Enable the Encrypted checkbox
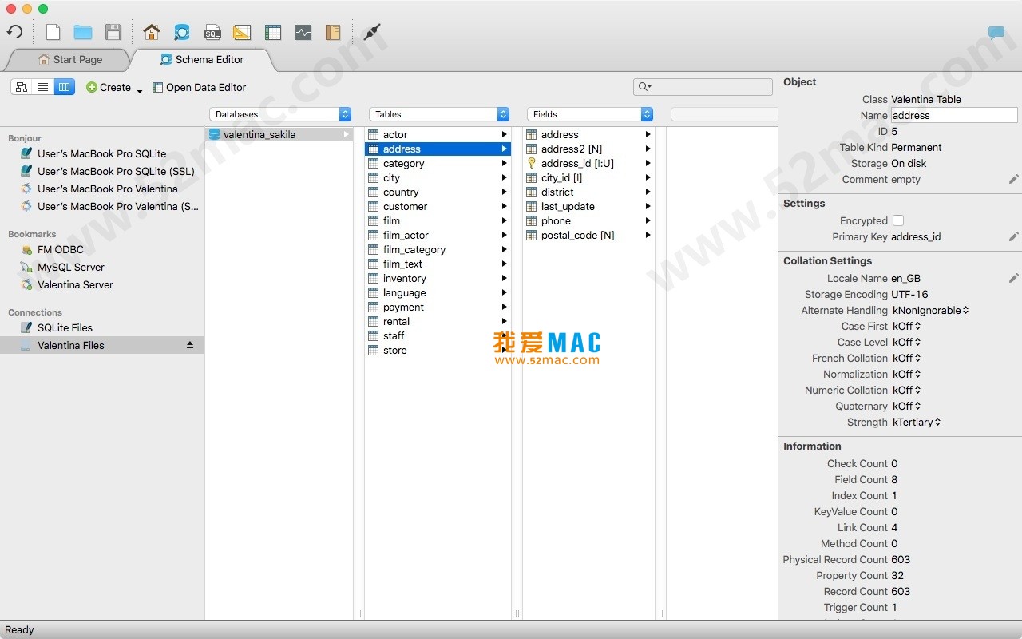The width and height of the screenshot is (1022, 639). [x=898, y=220]
